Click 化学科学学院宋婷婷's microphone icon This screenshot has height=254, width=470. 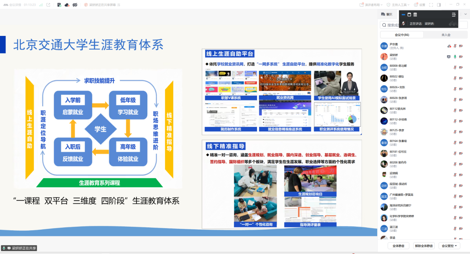[x=455, y=218]
